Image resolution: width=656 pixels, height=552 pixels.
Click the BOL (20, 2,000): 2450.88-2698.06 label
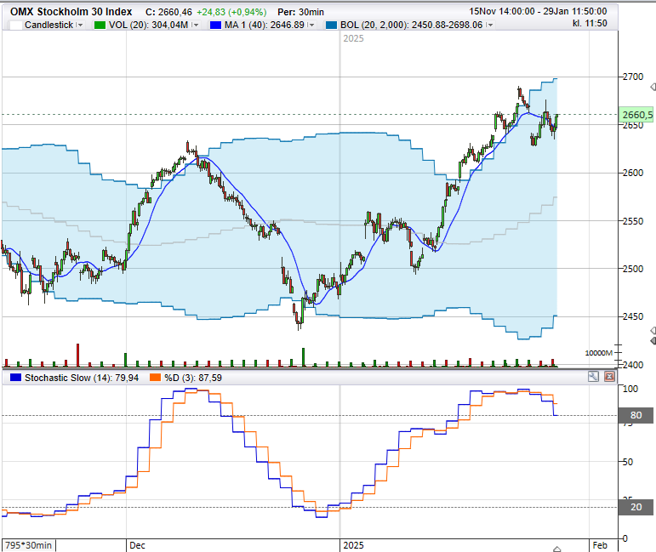412,26
